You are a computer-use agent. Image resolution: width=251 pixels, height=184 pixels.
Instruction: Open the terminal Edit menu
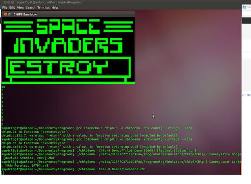pos(12,7)
